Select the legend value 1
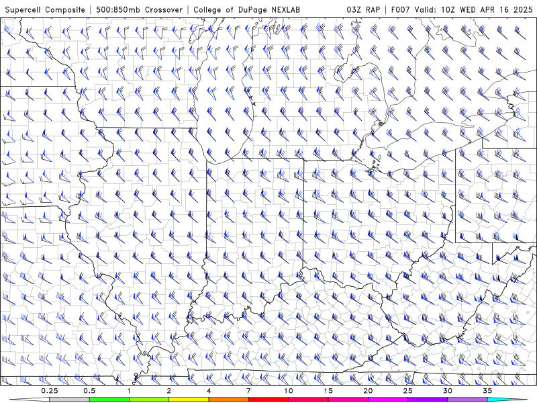Viewport: 537px width, 403px height. [129, 391]
